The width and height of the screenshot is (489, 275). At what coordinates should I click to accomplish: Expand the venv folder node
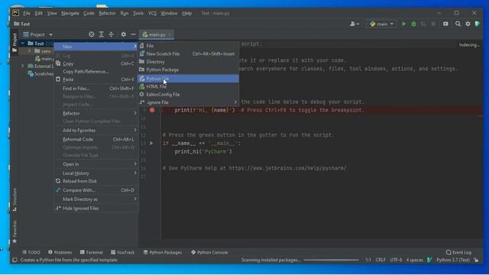(x=30, y=51)
